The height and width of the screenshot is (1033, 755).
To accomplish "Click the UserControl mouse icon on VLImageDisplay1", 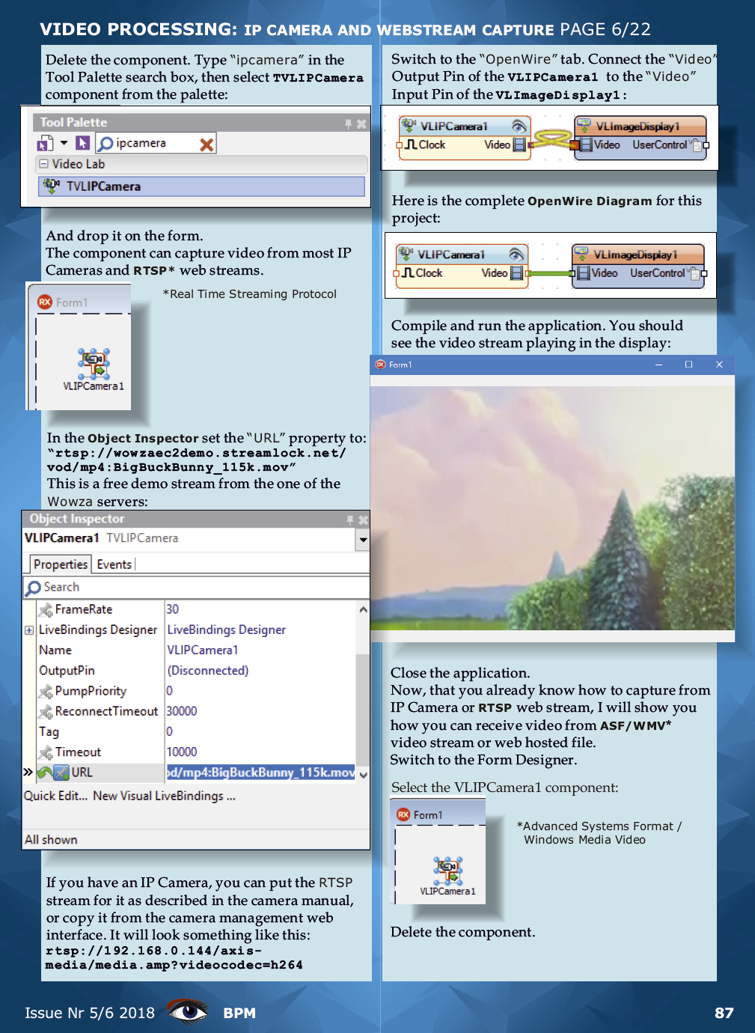I will 697,145.
